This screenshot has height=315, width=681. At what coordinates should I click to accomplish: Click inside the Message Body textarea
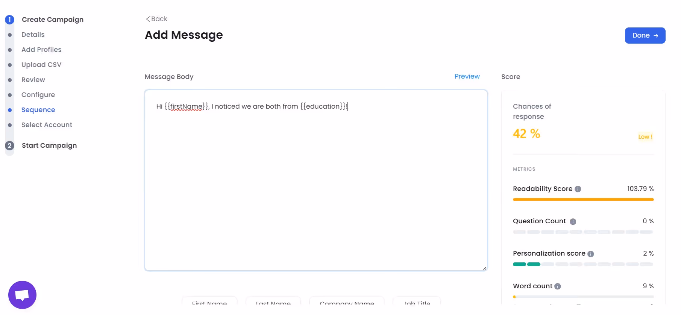point(316,180)
